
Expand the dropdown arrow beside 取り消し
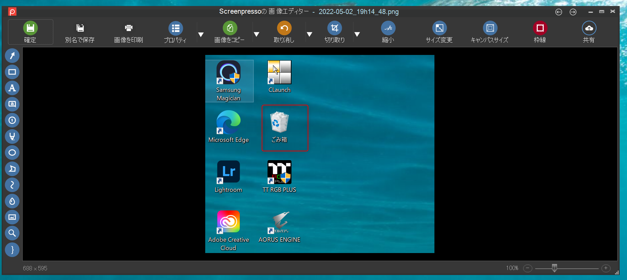click(x=310, y=34)
